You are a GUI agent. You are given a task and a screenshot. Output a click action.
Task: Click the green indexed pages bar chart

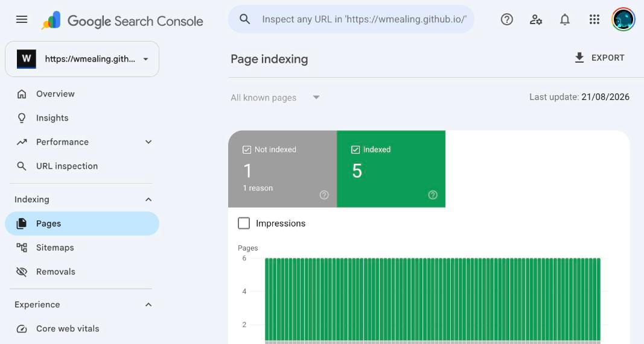pos(433,299)
